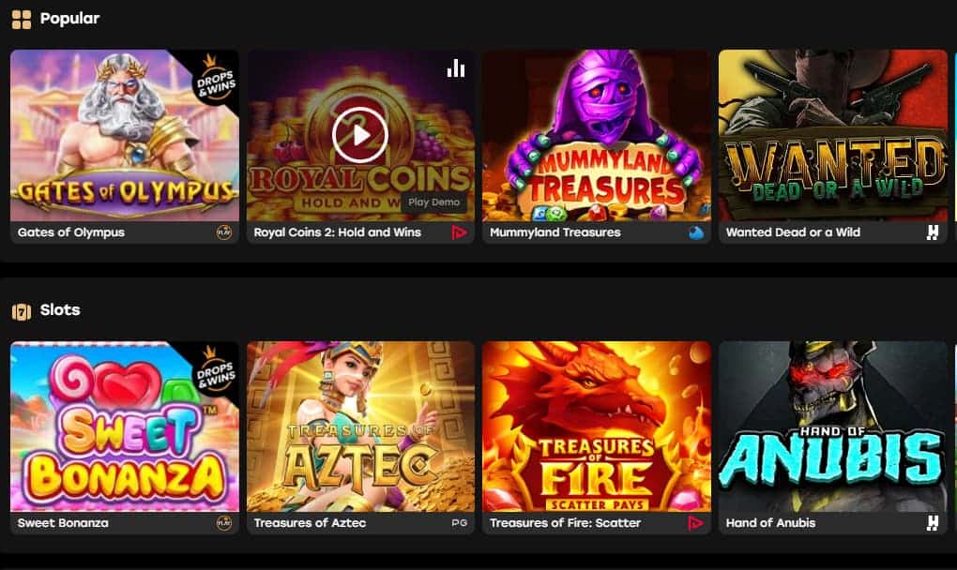
Task: Click the Popular section grid icon
Action: (22, 20)
